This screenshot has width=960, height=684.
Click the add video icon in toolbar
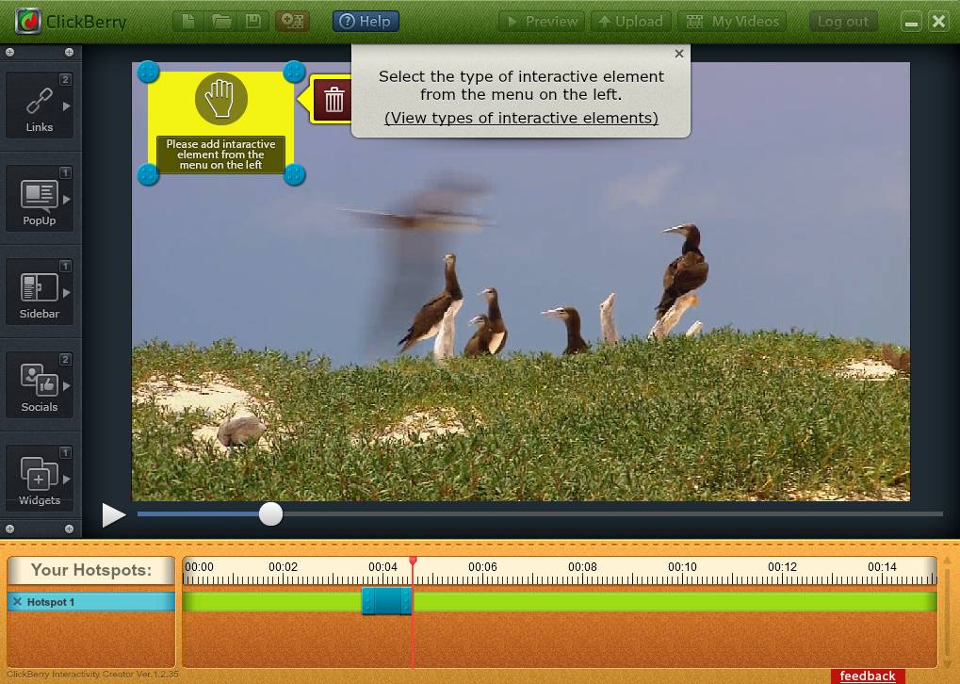[x=291, y=21]
